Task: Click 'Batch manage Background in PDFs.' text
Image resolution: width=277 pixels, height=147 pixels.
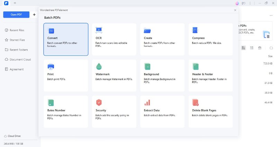Action: 160,80
